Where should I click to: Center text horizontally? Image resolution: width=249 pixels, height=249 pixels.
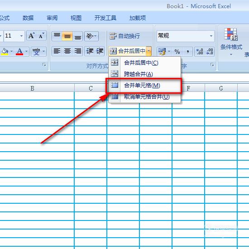[x=67, y=51]
